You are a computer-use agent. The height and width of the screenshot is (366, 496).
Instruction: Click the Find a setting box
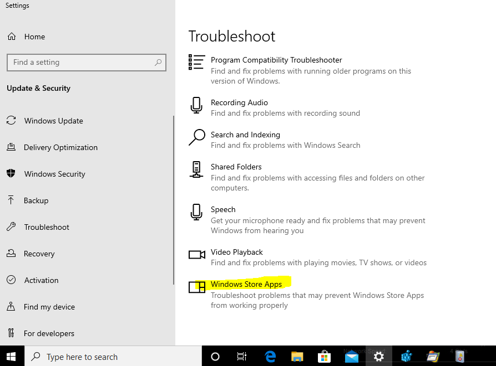click(x=87, y=62)
